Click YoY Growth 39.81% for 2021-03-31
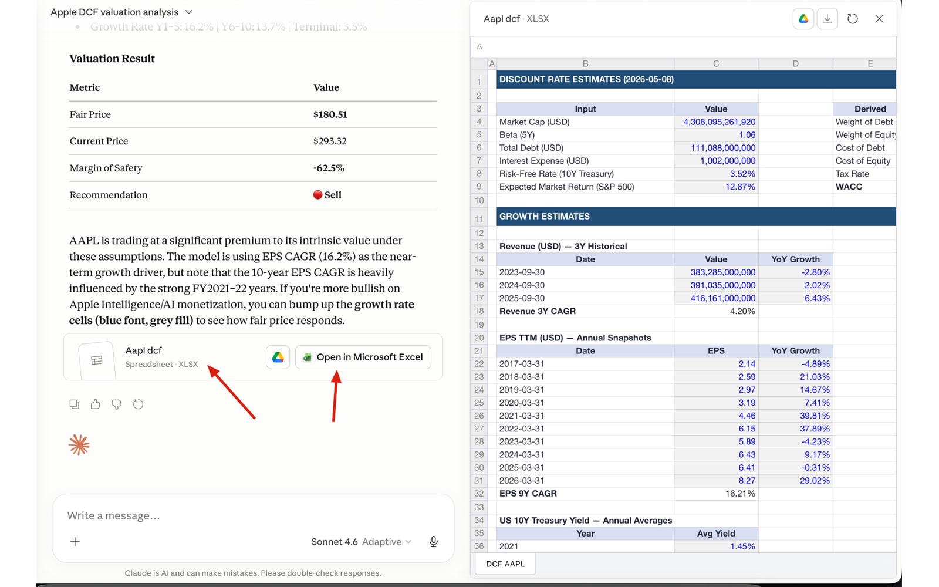This screenshot has width=939, height=587. coord(795,416)
